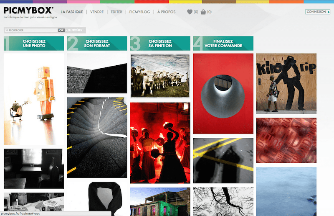Select step 3 Choisissez sa finition
The width and height of the screenshot is (334, 216).
pyautogui.click(x=160, y=43)
